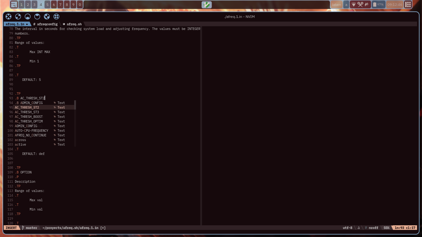The height and width of the screenshot is (237, 422).
Task: Place cursor on line 105 DEFAULT: def
Action: (x=33, y=154)
